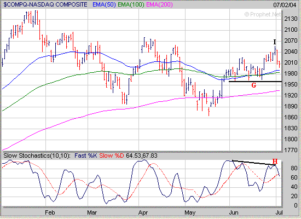
Task: Click the 1980 price axis label
Action: coord(291,73)
